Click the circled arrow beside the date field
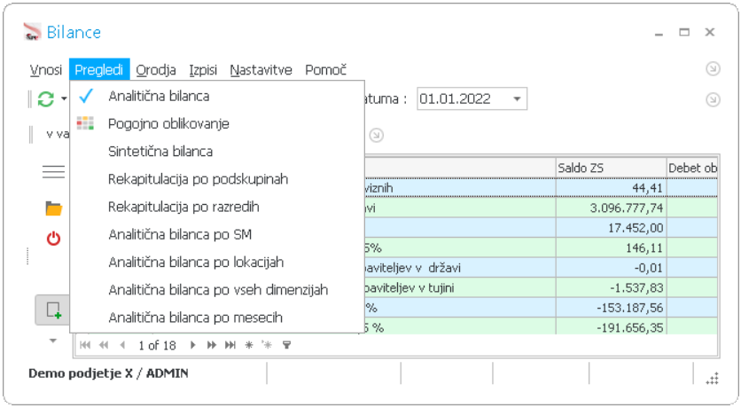Screen dimensions: 741x408 (713, 99)
